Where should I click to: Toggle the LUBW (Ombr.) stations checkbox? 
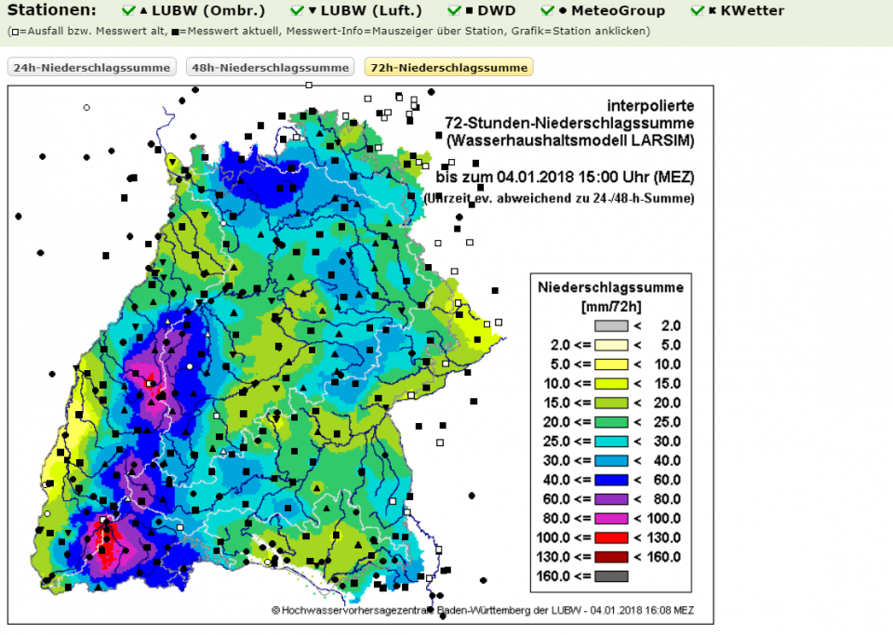pyautogui.click(x=129, y=11)
